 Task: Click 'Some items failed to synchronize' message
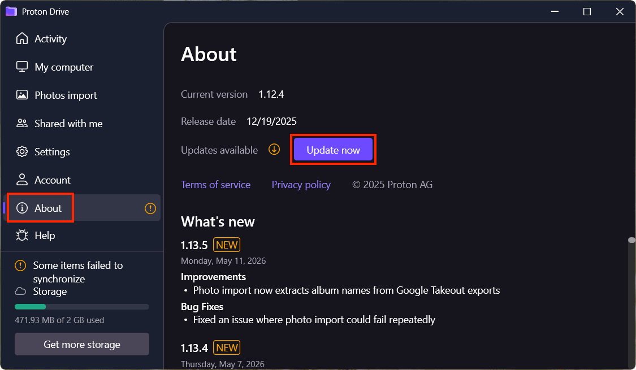78,272
